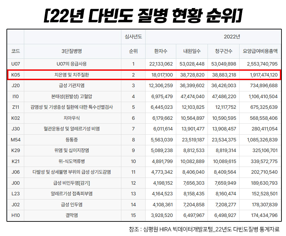This screenshot has height=236, width=286.
Task: Click total cost '152,528,501'
Action: 265,194
